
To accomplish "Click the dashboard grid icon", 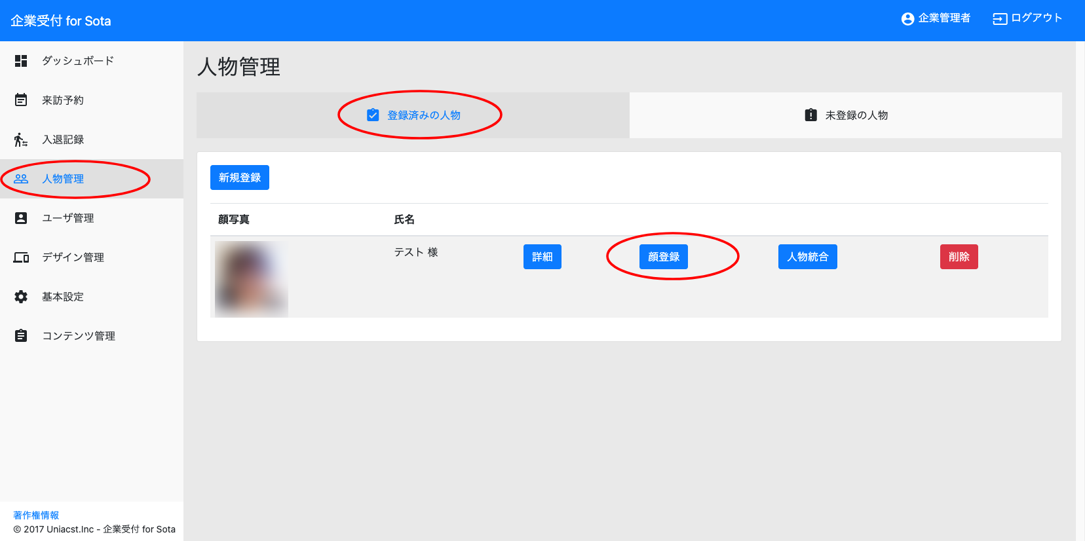I will (x=21, y=61).
